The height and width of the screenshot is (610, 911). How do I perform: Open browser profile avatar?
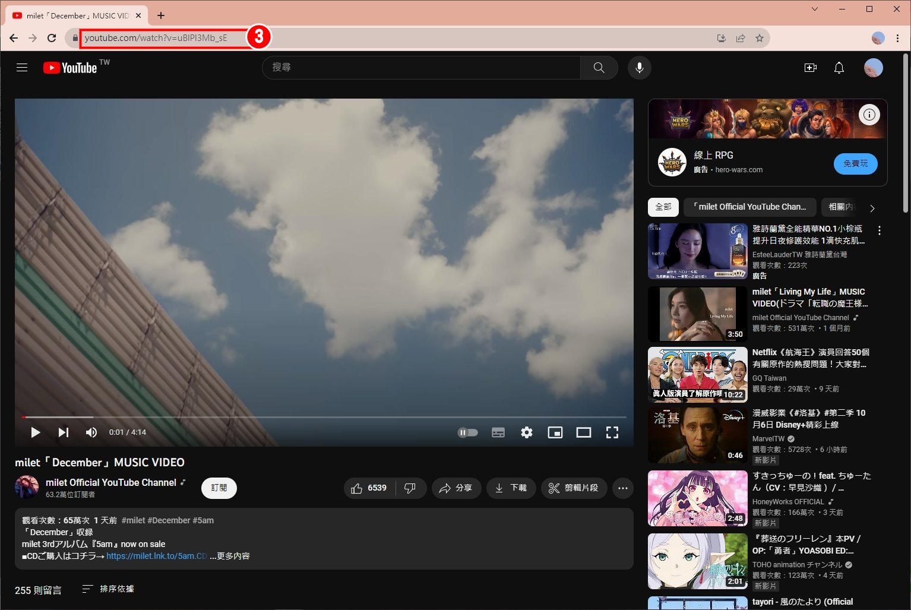[878, 38]
